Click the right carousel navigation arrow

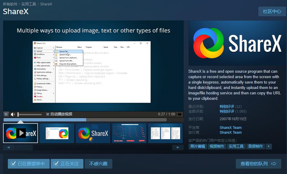point(177,147)
